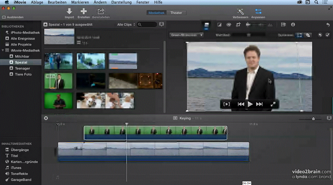
Task: Select the video overlay settings icon
Action: tap(207, 25)
